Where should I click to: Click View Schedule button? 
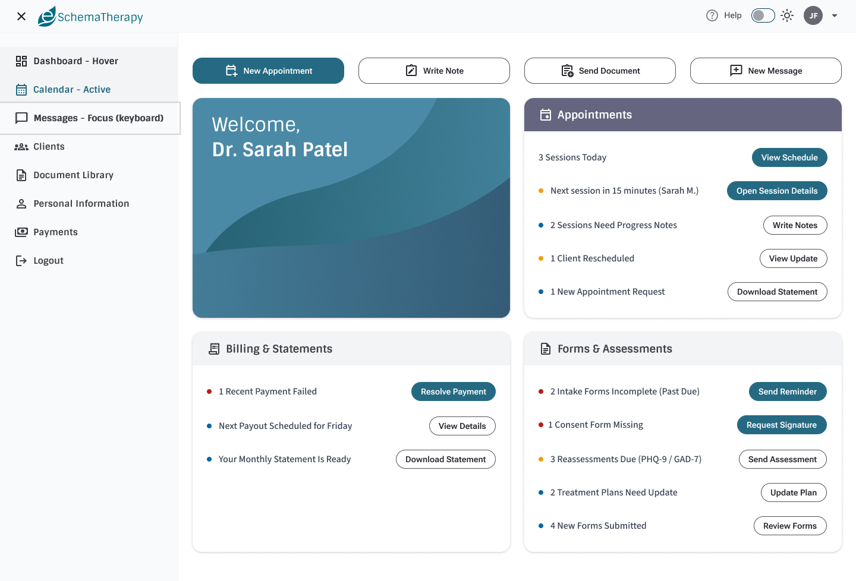click(789, 157)
